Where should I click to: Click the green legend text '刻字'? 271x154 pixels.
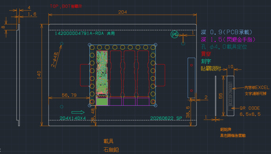(206, 61)
